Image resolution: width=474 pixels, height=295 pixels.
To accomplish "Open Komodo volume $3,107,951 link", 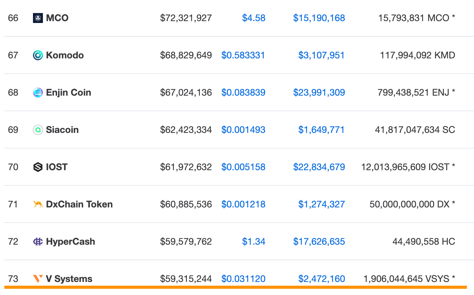I will [x=322, y=55].
